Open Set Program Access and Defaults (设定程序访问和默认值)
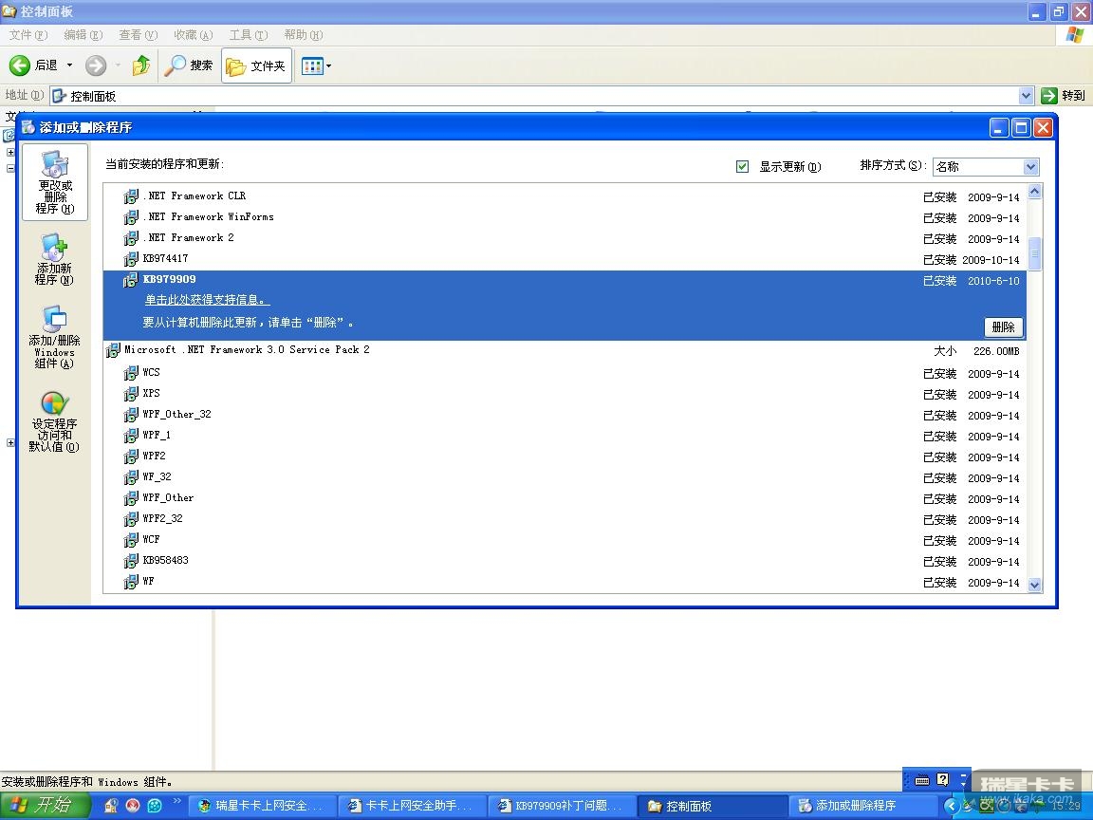 pos(54,421)
